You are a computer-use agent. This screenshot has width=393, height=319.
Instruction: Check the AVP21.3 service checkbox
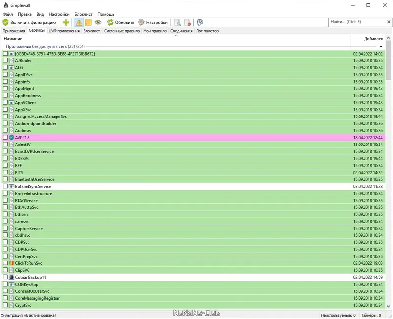pyautogui.click(x=5, y=137)
